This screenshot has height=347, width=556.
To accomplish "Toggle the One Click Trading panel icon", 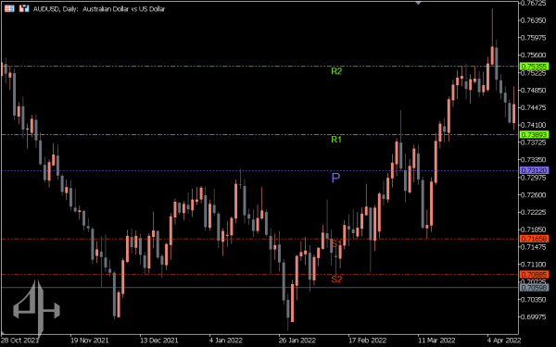I will [9, 8].
